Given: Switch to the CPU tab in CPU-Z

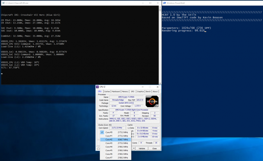Looking at the screenshot, I should point(100,91).
